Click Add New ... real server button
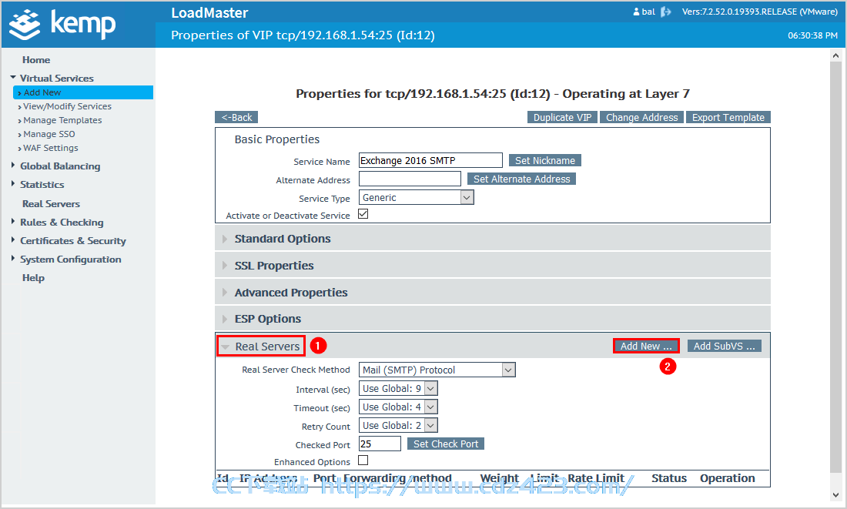The height and width of the screenshot is (509, 847). [646, 346]
